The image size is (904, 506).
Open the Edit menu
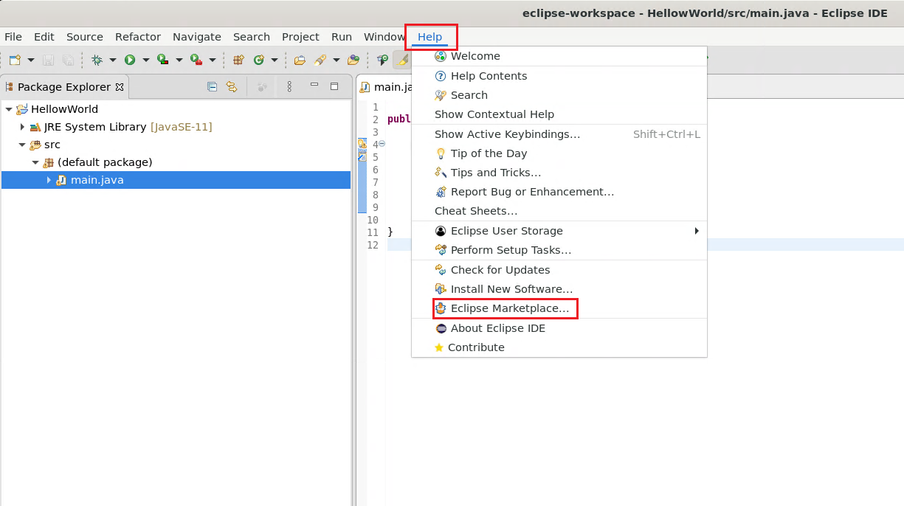[x=44, y=37]
